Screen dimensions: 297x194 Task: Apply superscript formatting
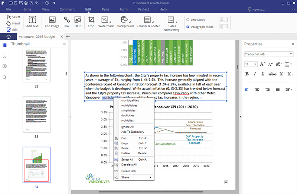point(282,74)
